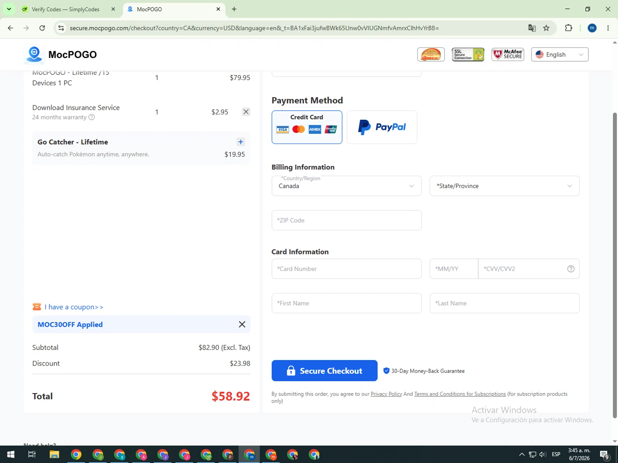Focus the ZIP Code field
This screenshot has width=618, height=463.
point(346,220)
